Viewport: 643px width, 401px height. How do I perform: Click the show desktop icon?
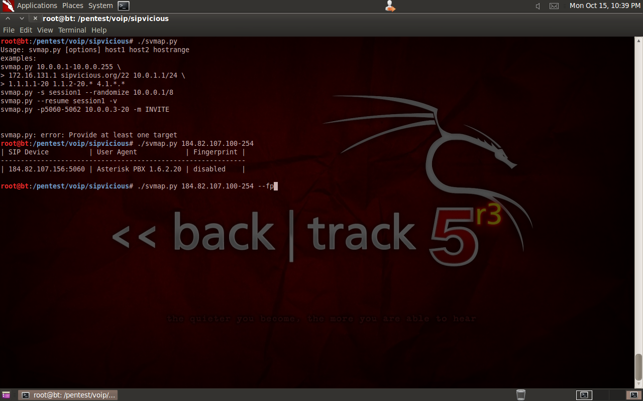tap(6, 395)
